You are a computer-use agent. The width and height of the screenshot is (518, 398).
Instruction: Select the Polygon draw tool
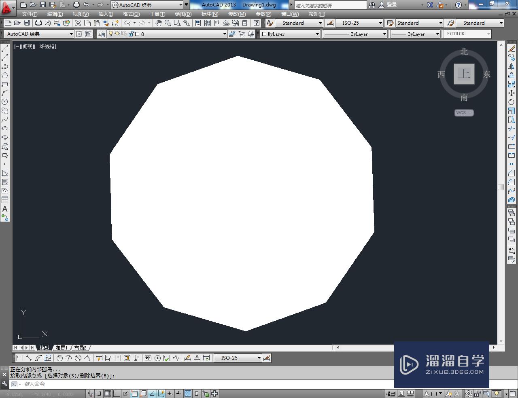point(5,75)
